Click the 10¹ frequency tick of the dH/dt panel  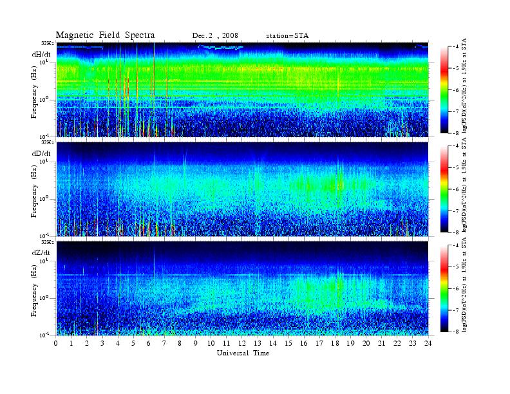pyautogui.click(x=44, y=62)
